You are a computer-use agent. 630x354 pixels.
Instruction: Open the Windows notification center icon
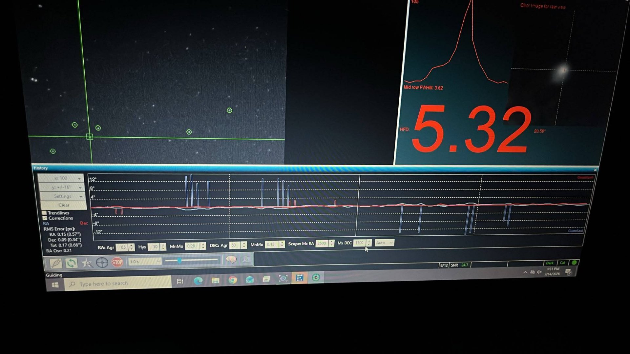click(x=568, y=272)
